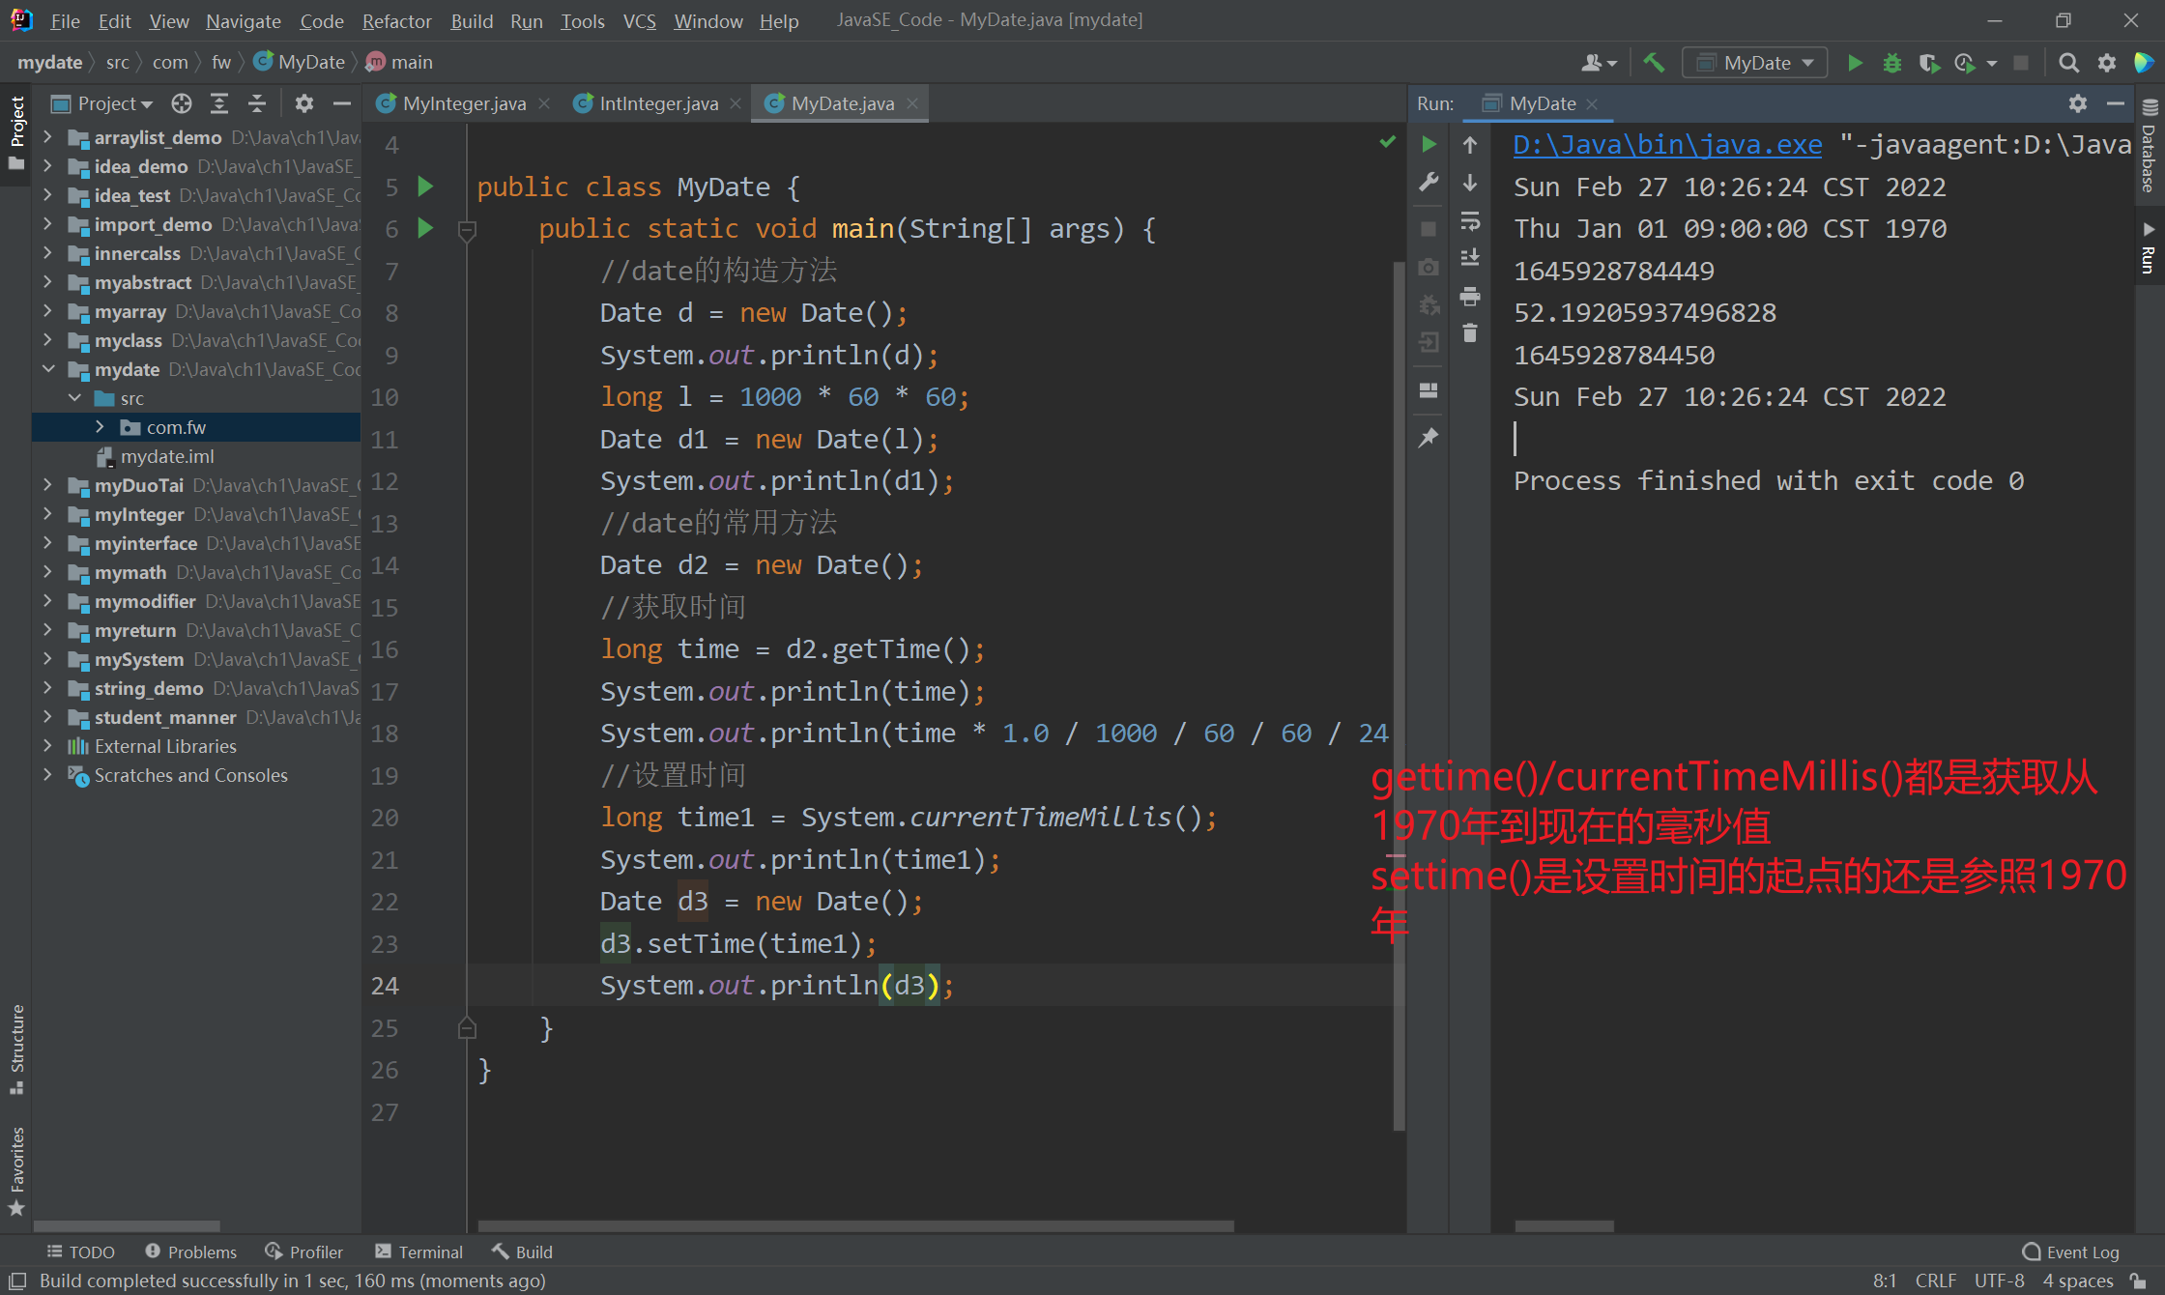Start debugging using the bug icon

pos(1891,62)
